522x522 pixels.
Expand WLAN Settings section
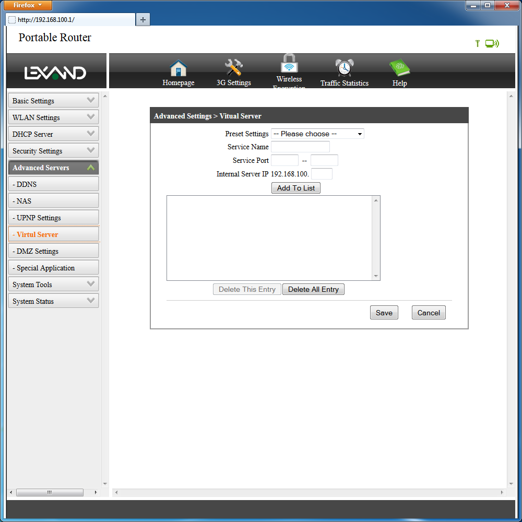tap(53, 117)
